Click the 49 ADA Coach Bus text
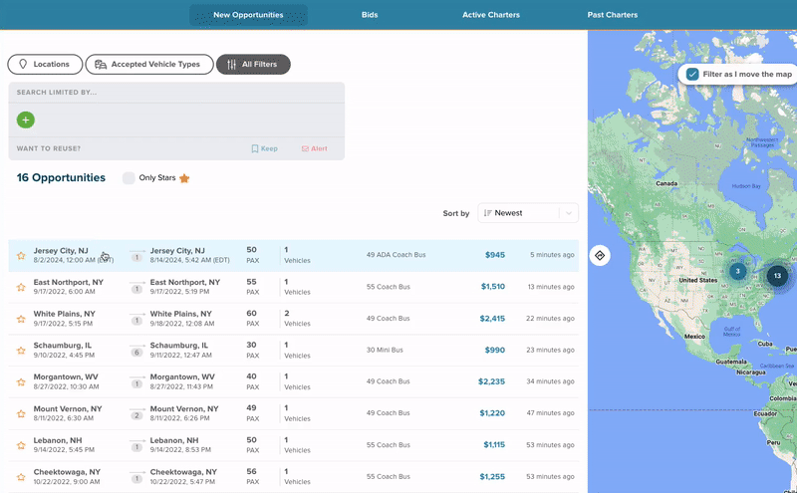Viewport: 797px width, 493px height. [396, 255]
